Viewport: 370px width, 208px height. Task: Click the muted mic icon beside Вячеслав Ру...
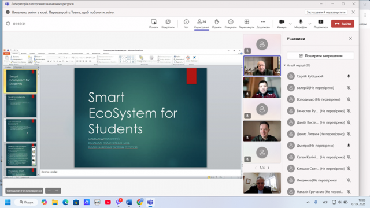(349, 111)
